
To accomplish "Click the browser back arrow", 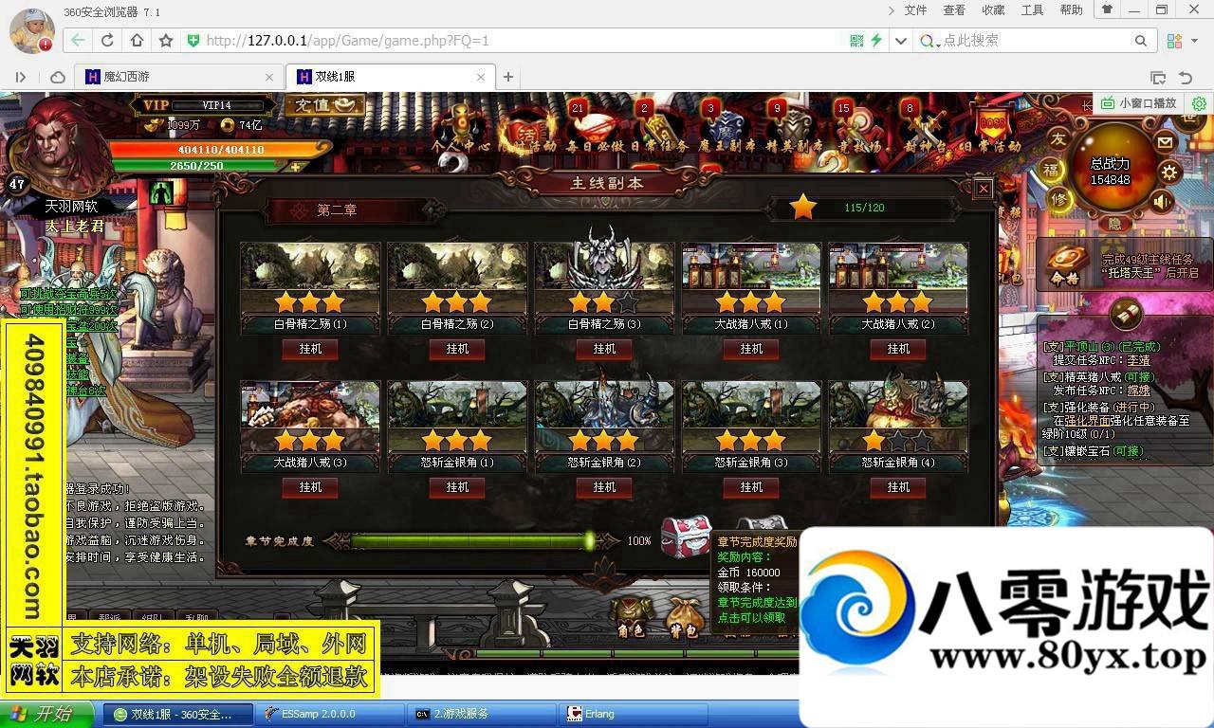I will (78, 41).
